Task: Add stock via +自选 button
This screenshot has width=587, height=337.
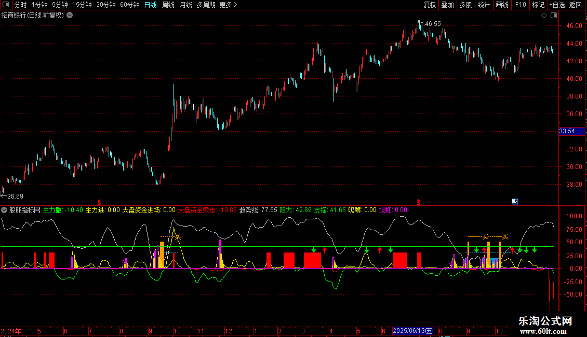Action: pyautogui.click(x=557, y=5)
